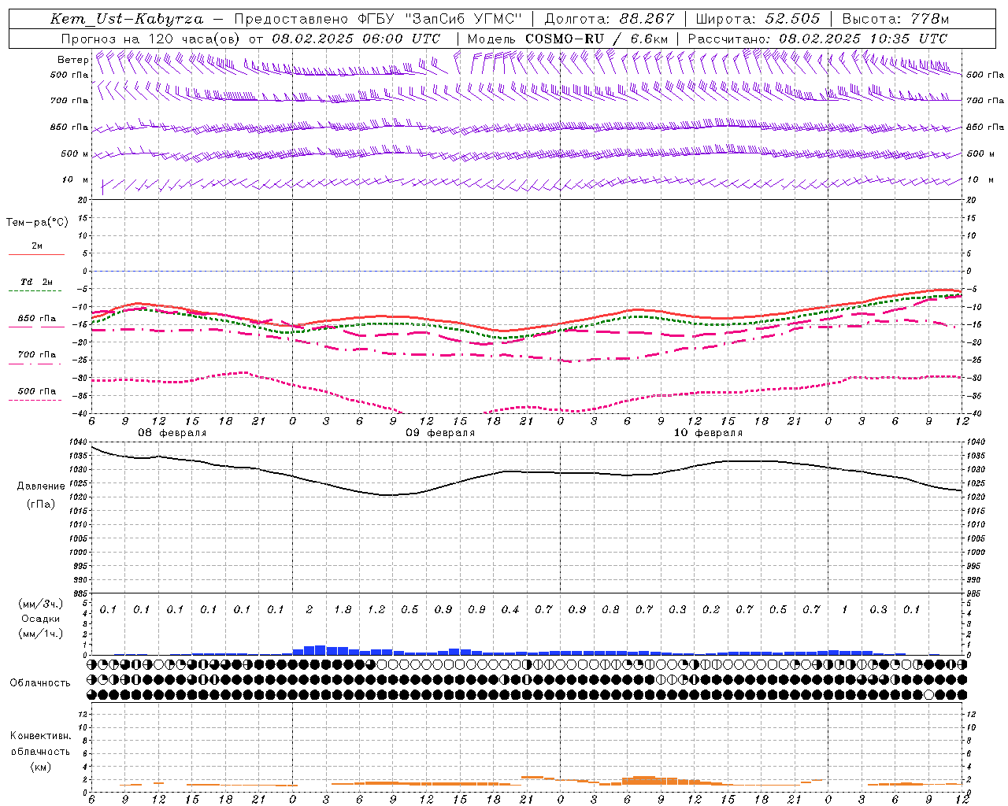Click the 3-hour precipitation value 0.2
This screenshot has width=1008, height=806.
pyautogui.click(x=711, y=609)
